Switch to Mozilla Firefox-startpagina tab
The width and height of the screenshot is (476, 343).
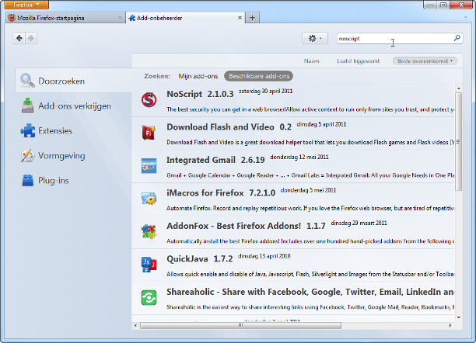(65, 18)
